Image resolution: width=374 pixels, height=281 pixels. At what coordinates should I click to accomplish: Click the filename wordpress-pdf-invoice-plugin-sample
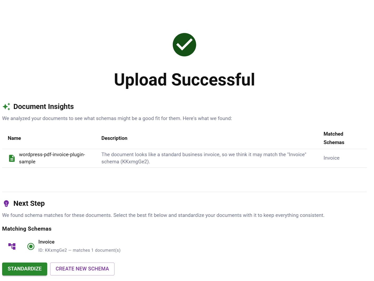[x=52, y=158]
